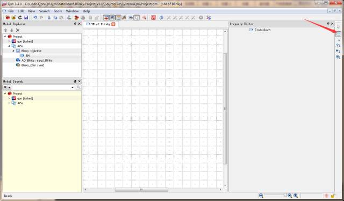Open the View menu
This screenshot has width=344, height=201.
31,11
